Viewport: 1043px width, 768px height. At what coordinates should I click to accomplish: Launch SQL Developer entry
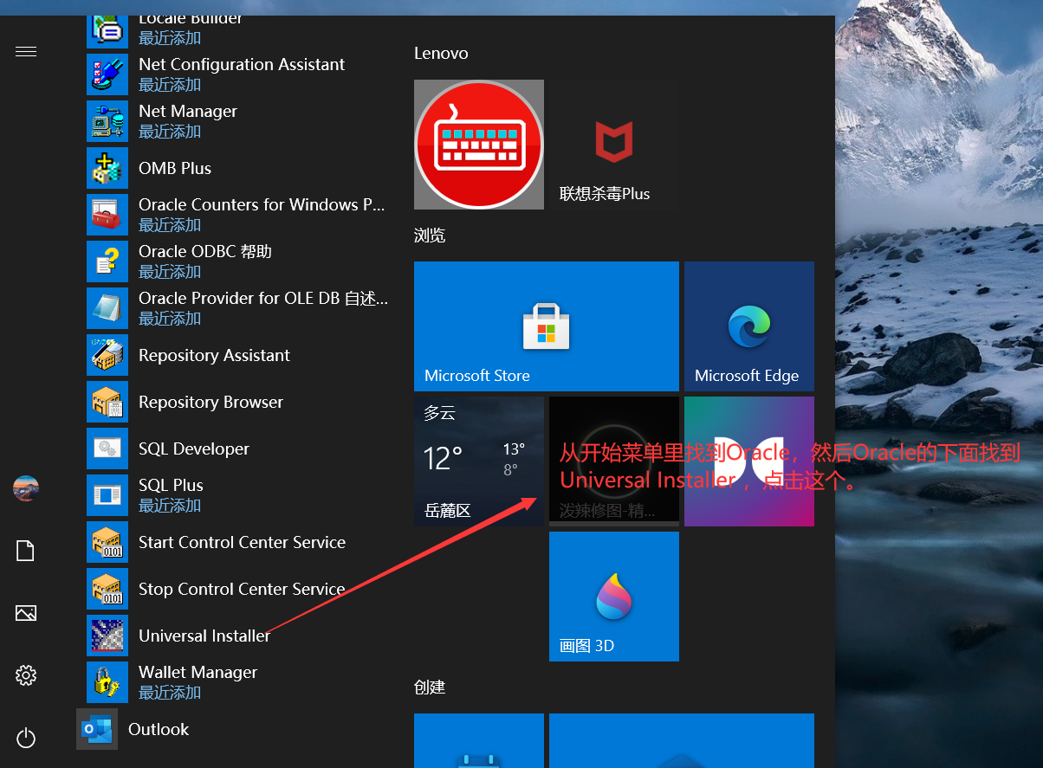click(x=239, y=449)
